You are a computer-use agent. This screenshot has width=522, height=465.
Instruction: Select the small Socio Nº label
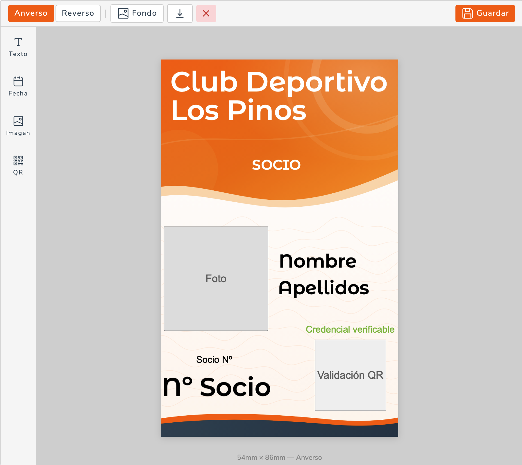pos(214,360)
